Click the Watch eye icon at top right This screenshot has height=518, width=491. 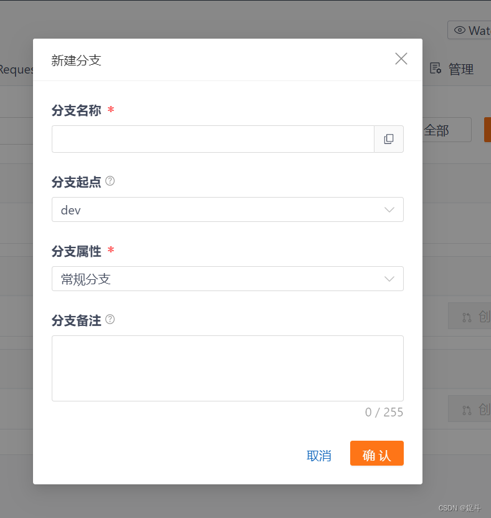pyautogui.click(x=460, y=30)
